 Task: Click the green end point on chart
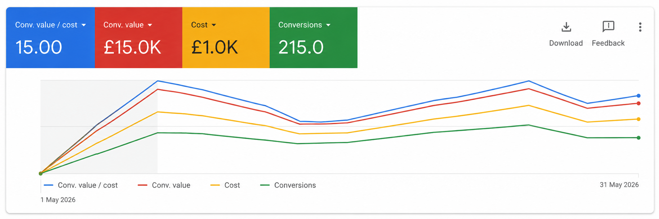pyautogui.click(x=638, y=138)
